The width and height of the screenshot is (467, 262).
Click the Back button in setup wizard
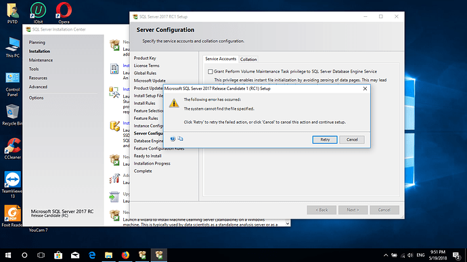click(x=321, y=210)
